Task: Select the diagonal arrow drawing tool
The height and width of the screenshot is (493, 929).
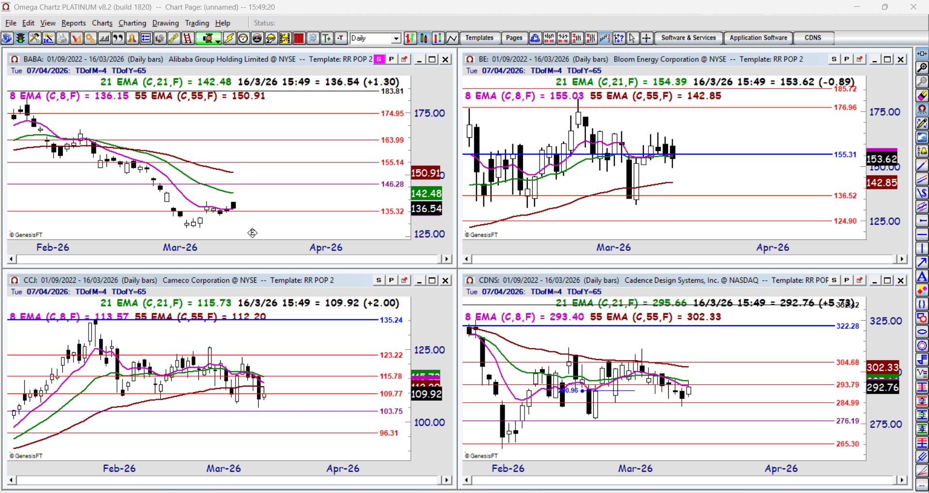Action: click(x=922, y=262)
